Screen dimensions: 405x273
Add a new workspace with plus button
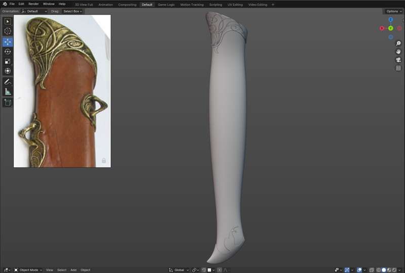(x=273, y=5)
